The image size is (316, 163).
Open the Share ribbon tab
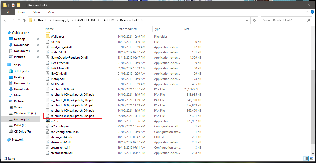37,12
